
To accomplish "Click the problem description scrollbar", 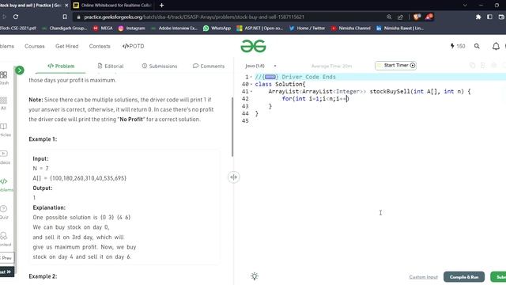I will click(232, 127).
